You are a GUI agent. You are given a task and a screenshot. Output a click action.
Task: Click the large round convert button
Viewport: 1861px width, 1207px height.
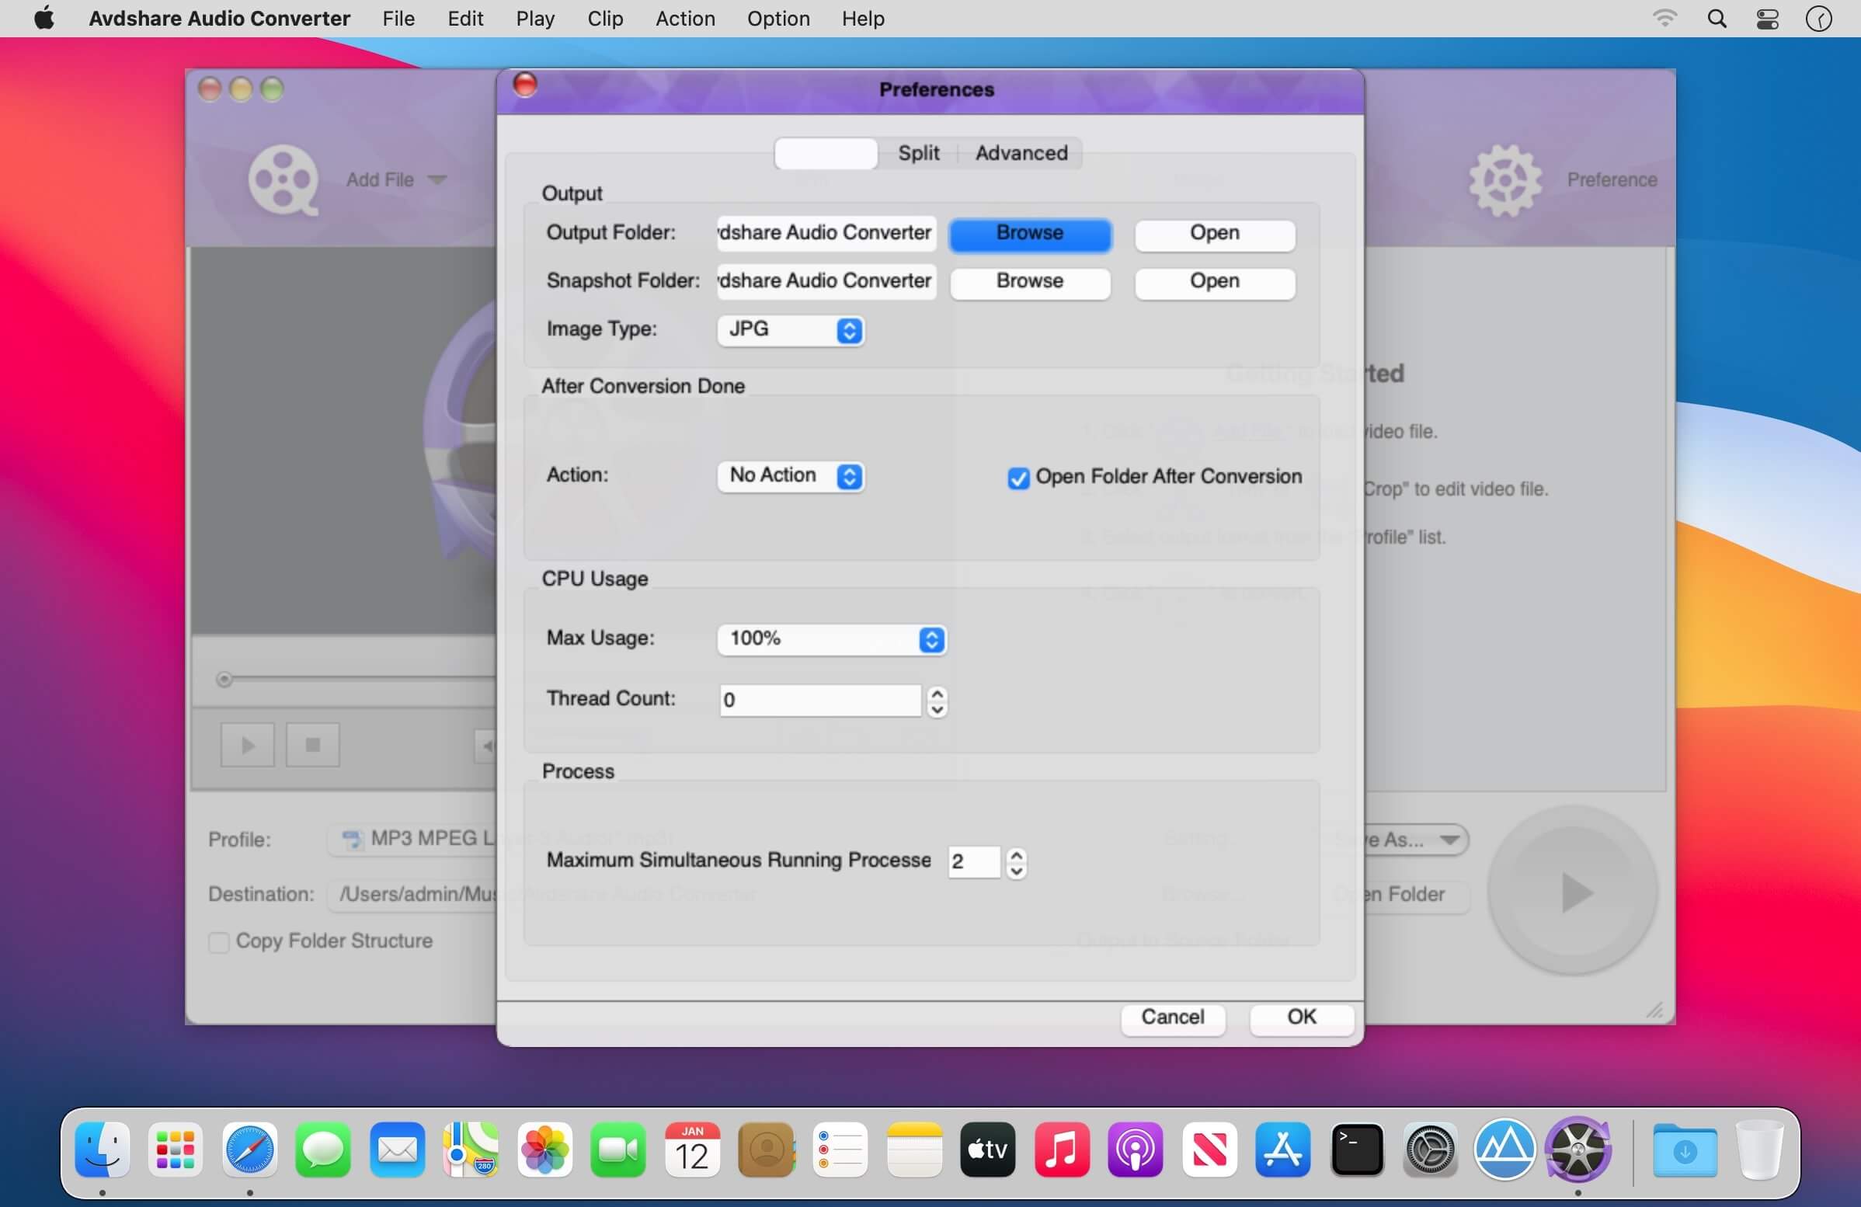pos(1573,891)
